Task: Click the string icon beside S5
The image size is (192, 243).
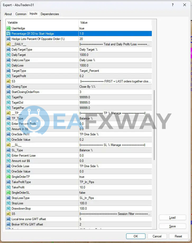Action: (8, 214)
